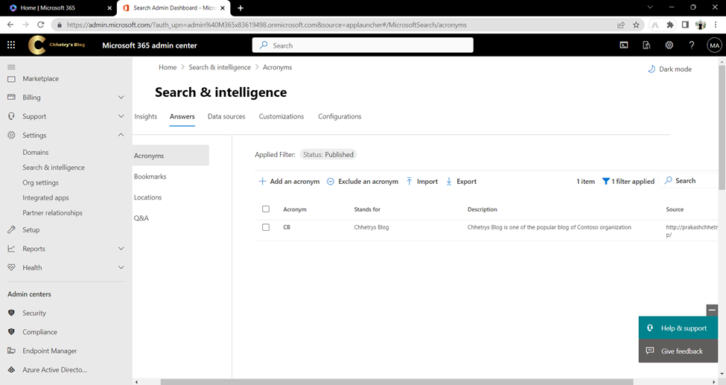The height and width of the screenshot is (385, 726).
Task: Click the Marketplace icon in sidebar
Action: 12,79
